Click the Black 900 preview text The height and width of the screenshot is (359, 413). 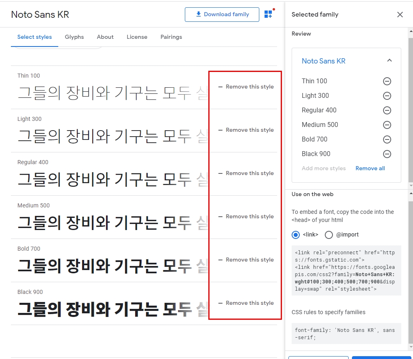click(113, 310)
